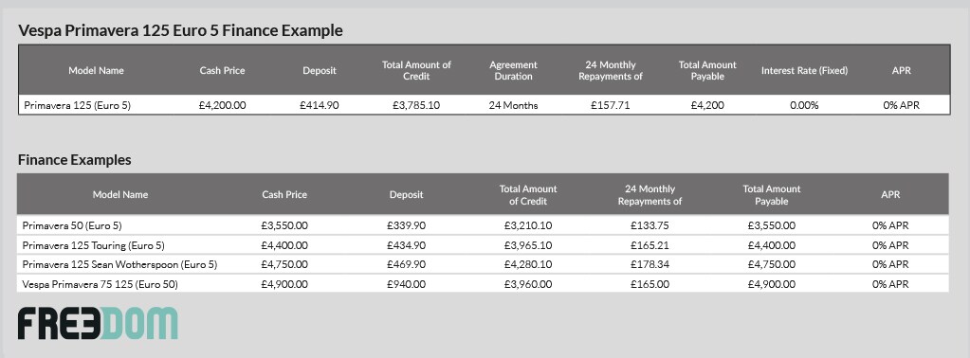970x358 pixels.
Task: Click the Finance Examples heading
Action: (x=74, y=159)
